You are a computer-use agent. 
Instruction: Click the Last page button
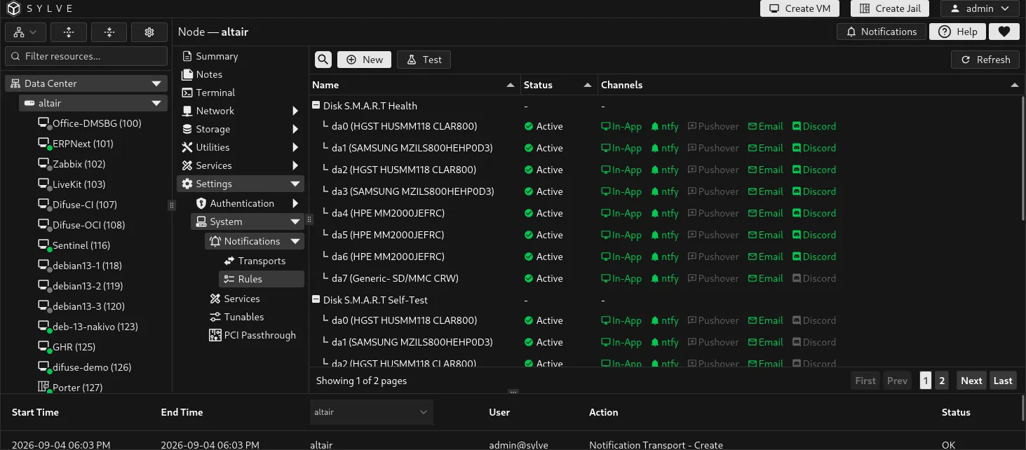[x=1003, y=381]
